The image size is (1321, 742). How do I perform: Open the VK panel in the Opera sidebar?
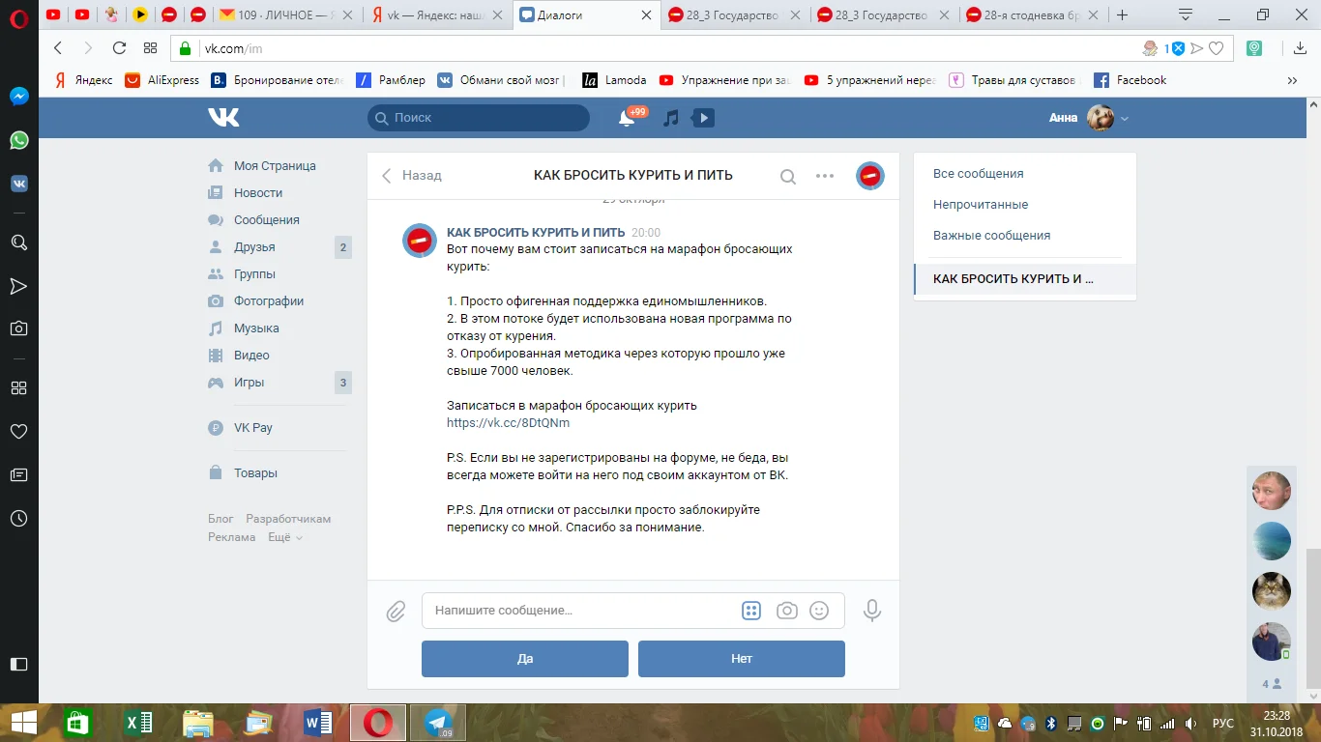[x=18, y=184]
